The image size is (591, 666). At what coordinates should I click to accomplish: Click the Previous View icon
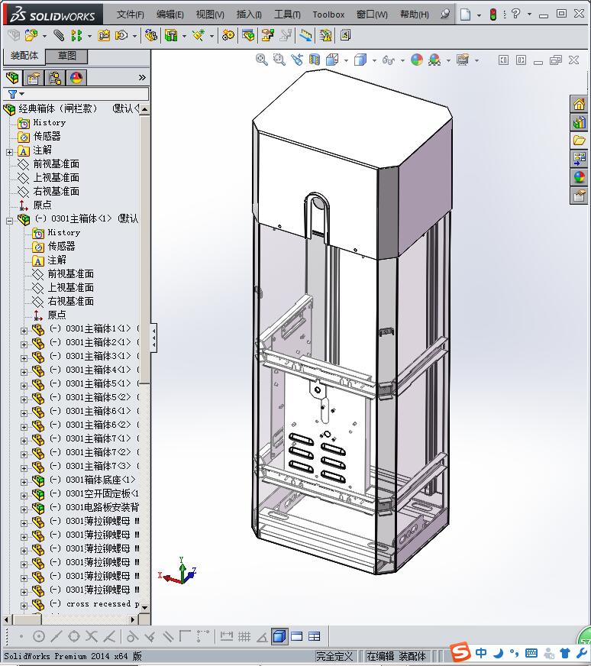pos(297,60)
